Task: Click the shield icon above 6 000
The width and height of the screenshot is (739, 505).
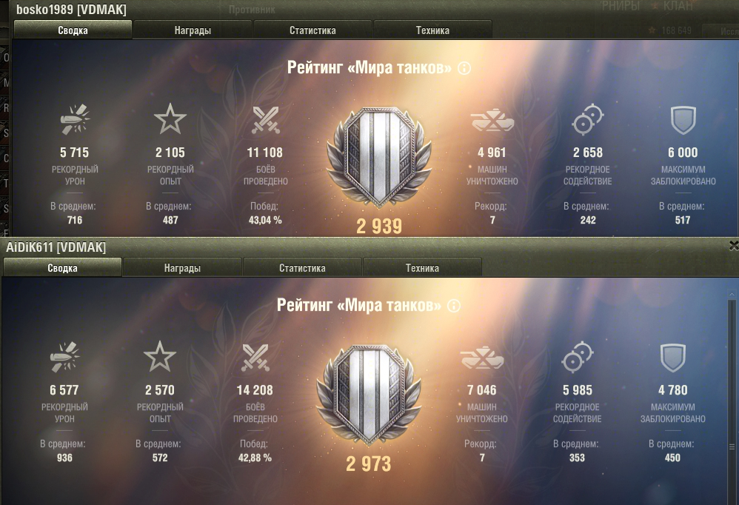Action: [683, 120]
